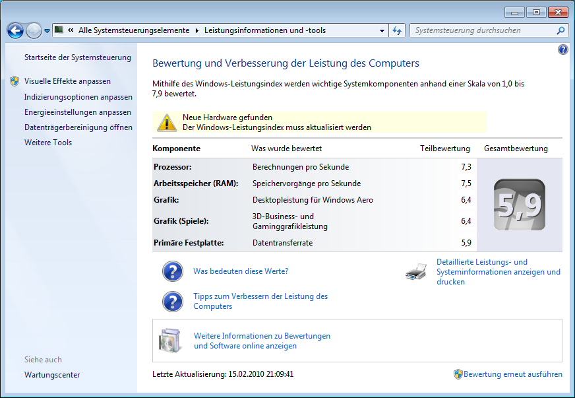Screen dimensions: 575x398
Task: Click the yellow warning triangle icon
Action: tap(167, 122)
